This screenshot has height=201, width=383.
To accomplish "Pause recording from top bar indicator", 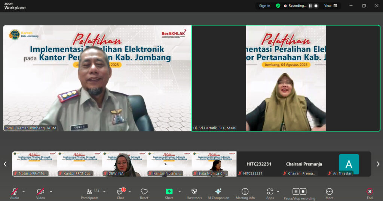I will point(310,6).
